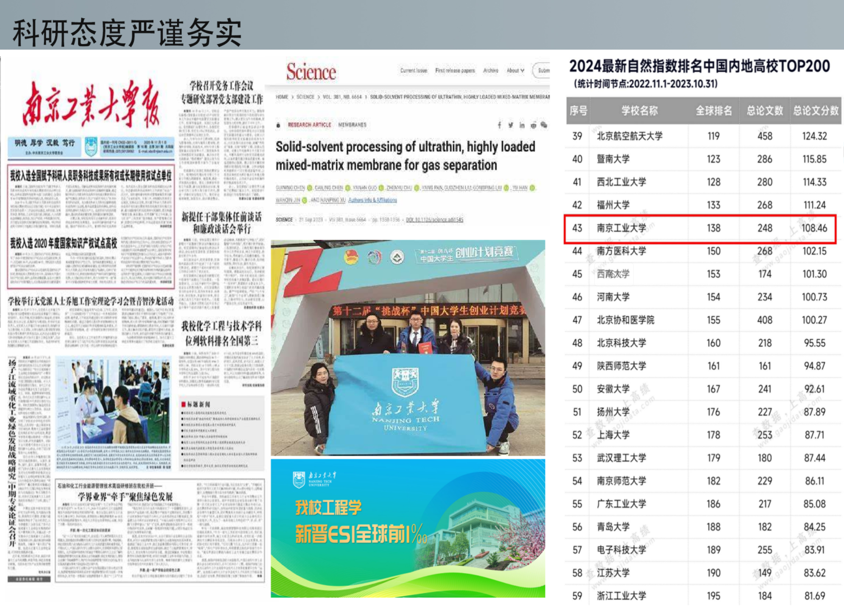Share the article on Reddit
Image resolution: width=844 pixels, height=607 pixels.
point(533,125)
